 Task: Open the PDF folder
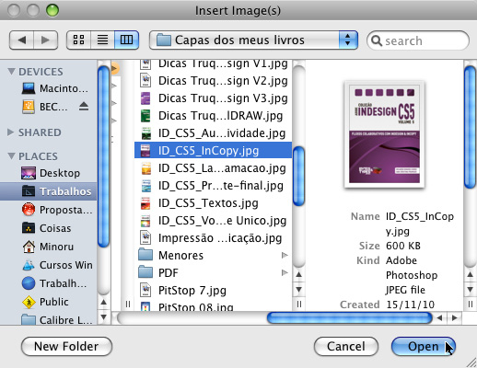click(214, 273)
